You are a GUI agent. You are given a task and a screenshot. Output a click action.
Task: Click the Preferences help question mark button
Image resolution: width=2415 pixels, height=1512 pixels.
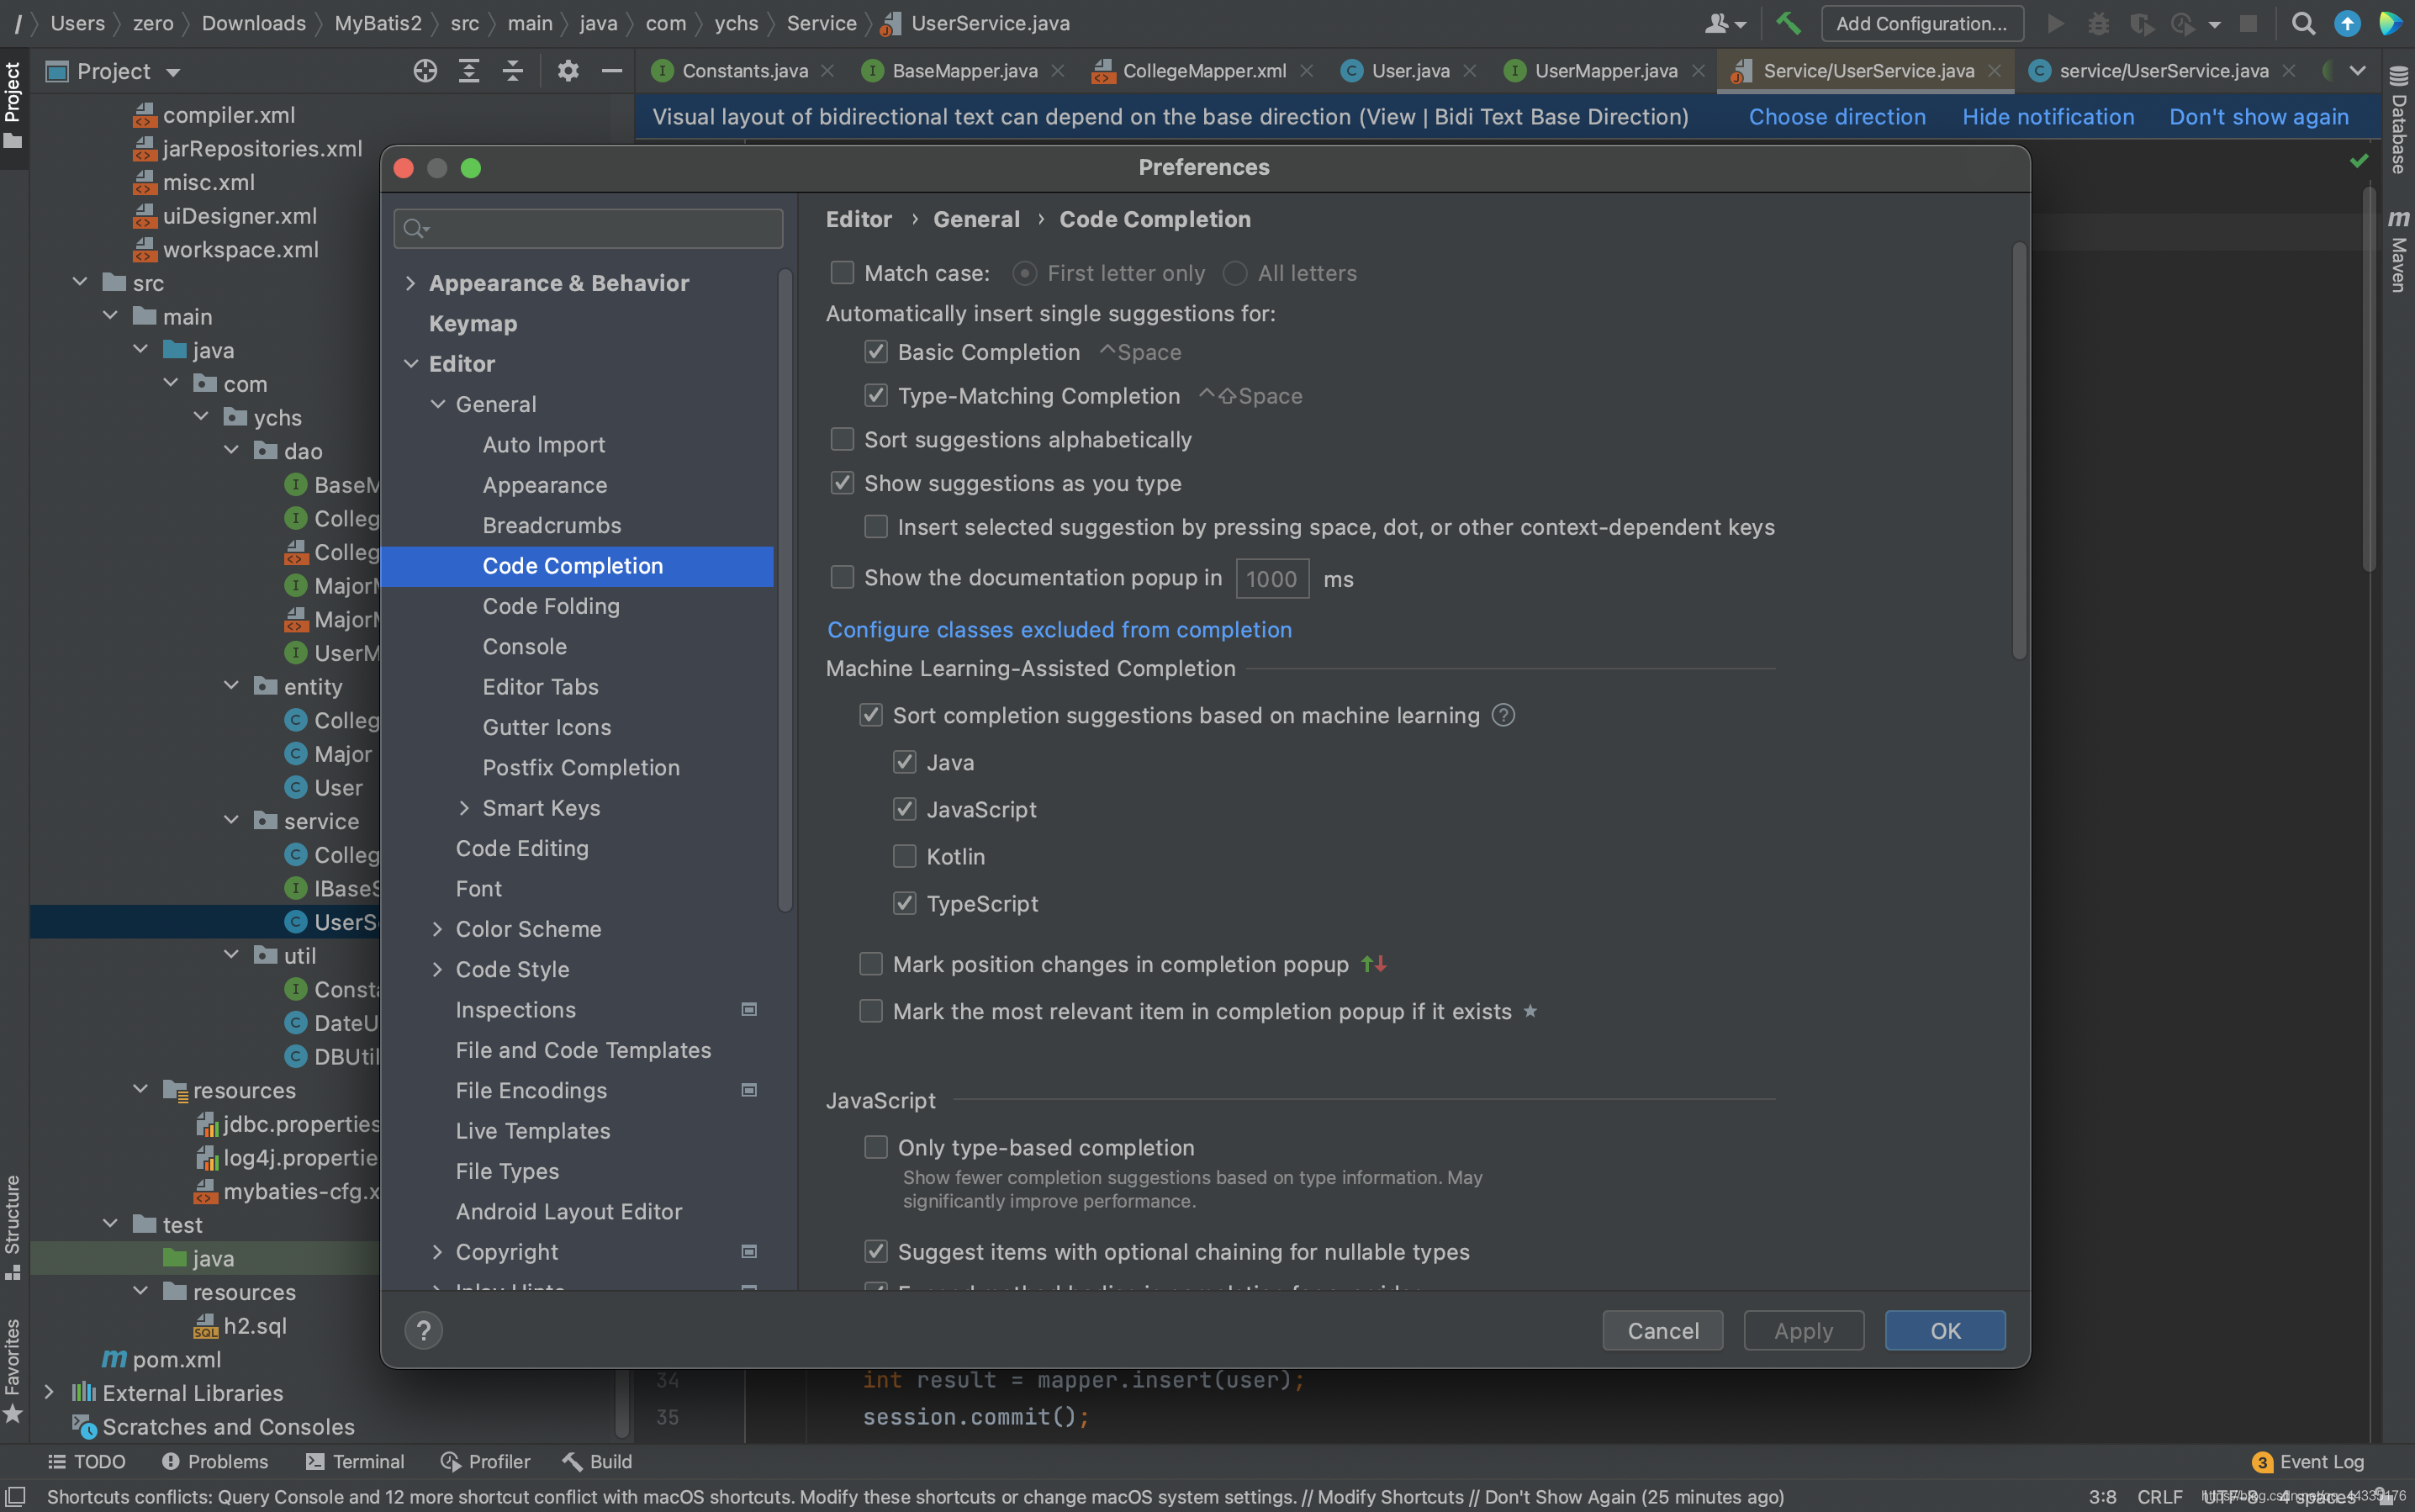[423, 1330]
